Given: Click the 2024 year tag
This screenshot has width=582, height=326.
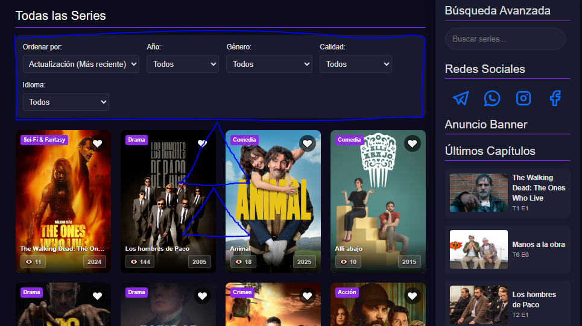Looking at the screenshot, I should point(94,262).
